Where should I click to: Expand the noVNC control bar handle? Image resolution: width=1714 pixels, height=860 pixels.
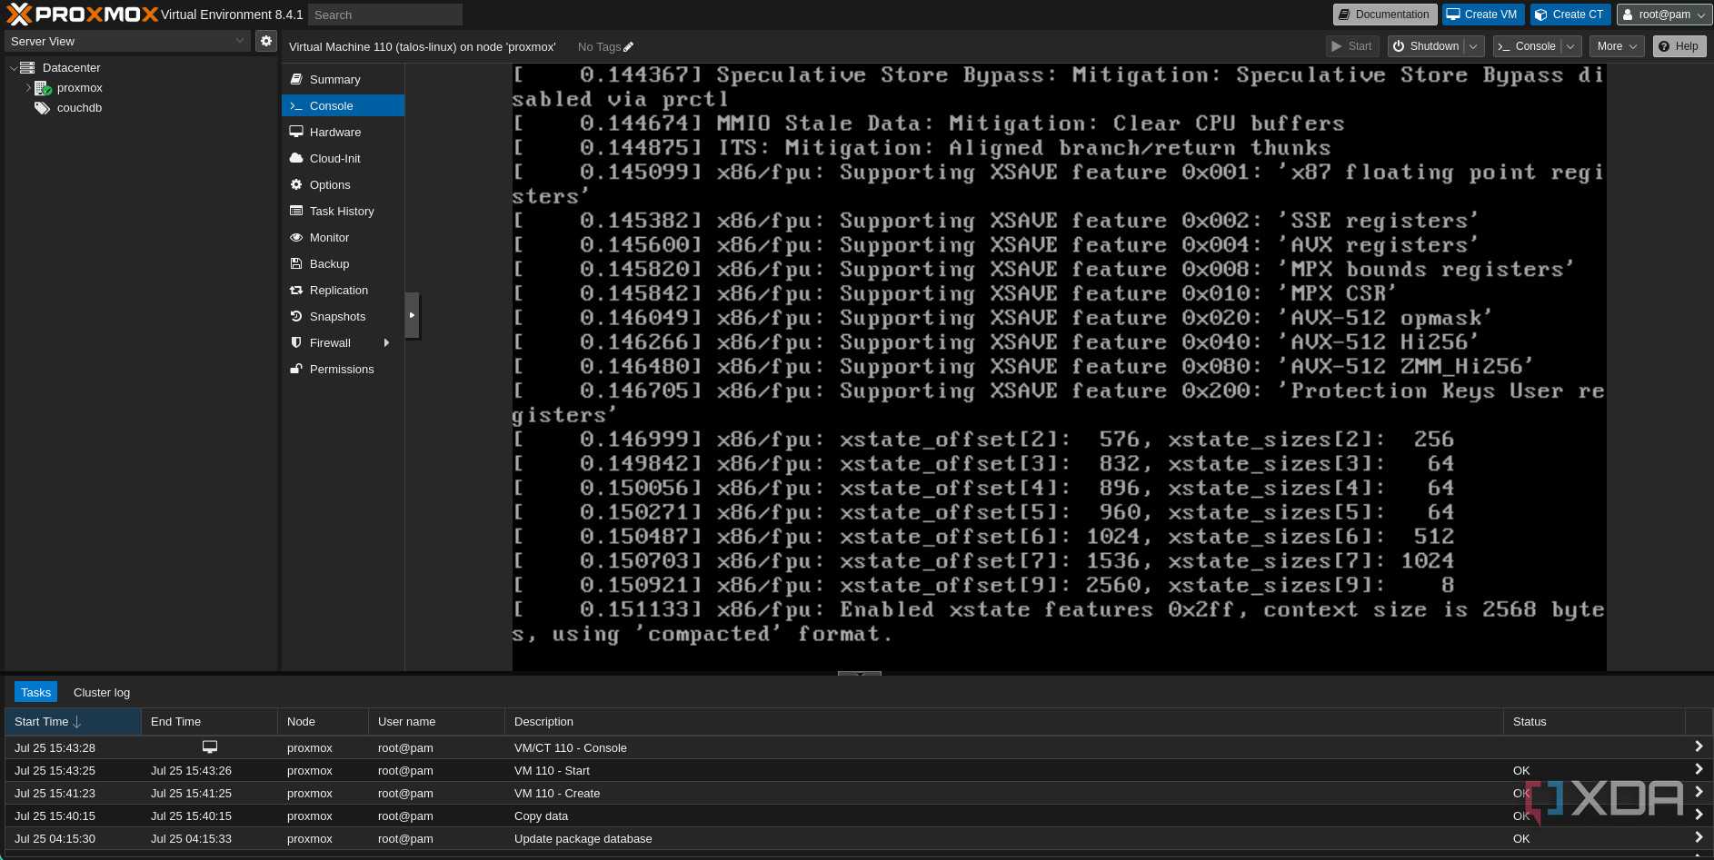coord(413,315)
